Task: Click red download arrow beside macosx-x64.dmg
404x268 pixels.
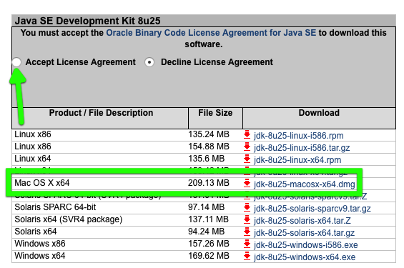Action: pos(247,183)
